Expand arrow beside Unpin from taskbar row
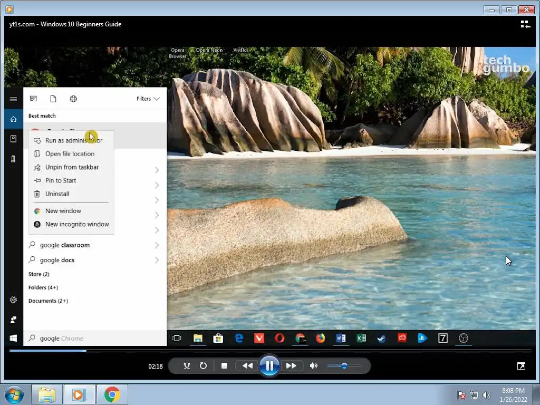This screenshot has width=540, height=405. [157, 170]
